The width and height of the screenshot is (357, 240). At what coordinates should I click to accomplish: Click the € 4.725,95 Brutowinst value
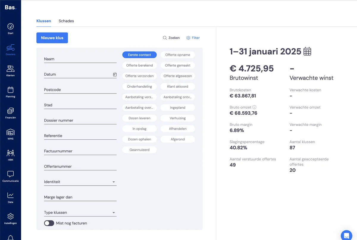coord(252,68)
